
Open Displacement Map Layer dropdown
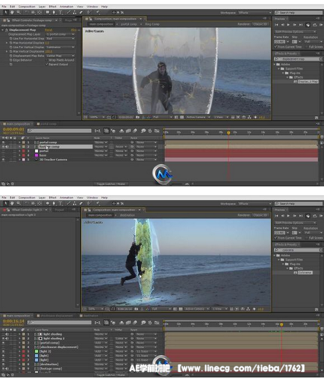(60, 34)
